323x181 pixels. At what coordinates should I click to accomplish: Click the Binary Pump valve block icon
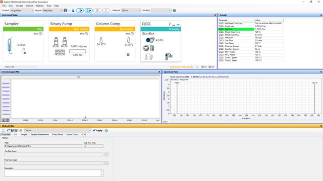click(x=60, y=52)
